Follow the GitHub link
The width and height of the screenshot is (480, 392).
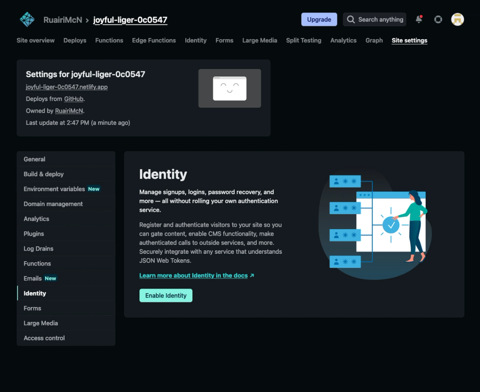click(x=74, y=99)
